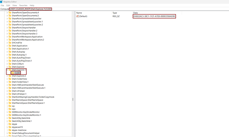Screen dimensions: 229x137
Task: Select the ShellExtiMazingCopyHandler.FolderCopyHook key
Action: point(33,97)
